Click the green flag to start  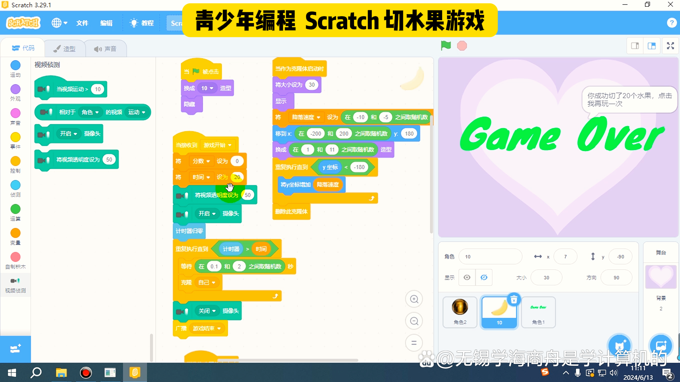(x=446, y=46)
